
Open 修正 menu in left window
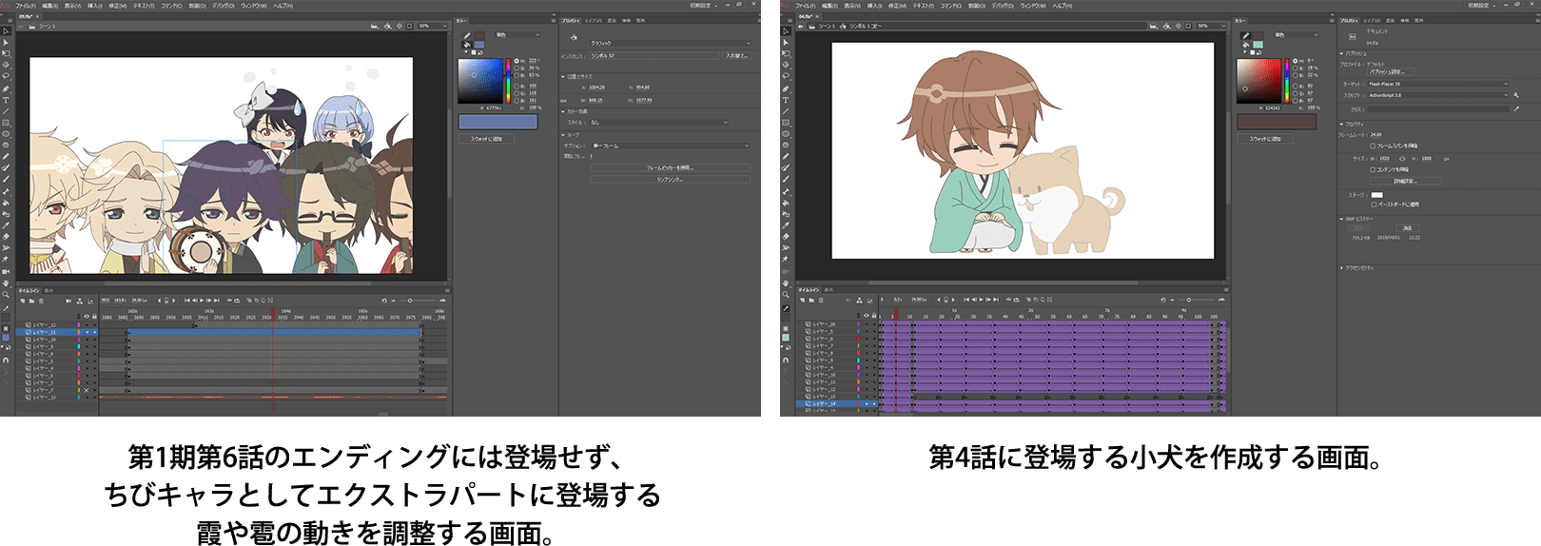click(x=117, y=6)
